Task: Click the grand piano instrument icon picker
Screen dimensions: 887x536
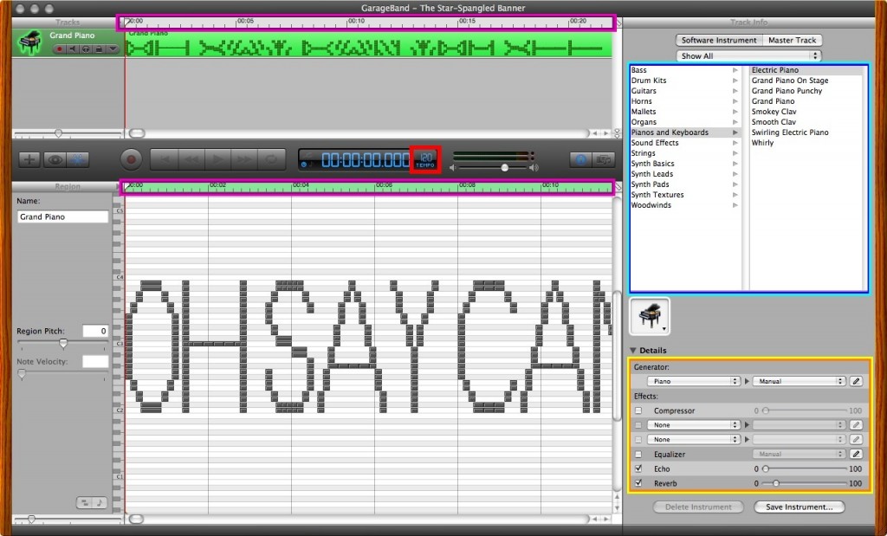Action: coord(651,317)
